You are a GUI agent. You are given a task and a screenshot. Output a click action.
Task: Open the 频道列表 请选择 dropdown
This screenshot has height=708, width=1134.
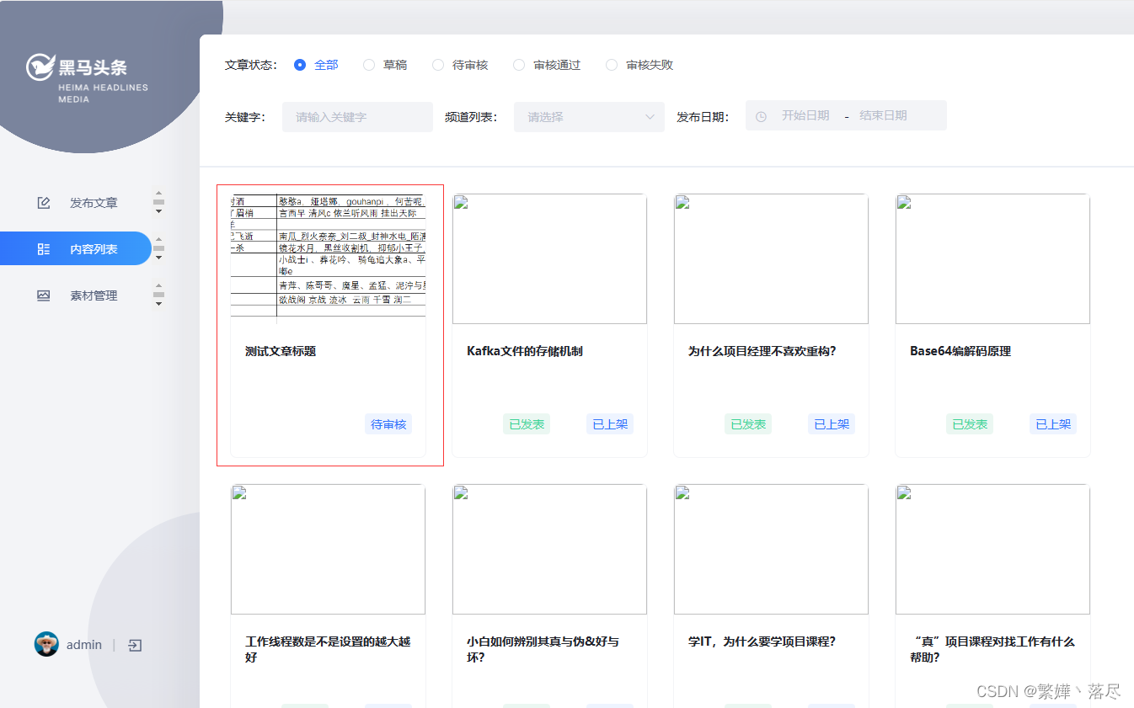589,117
